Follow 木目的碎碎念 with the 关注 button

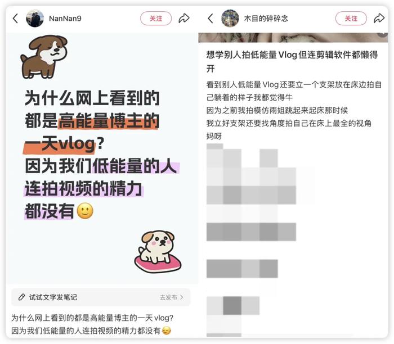pyautogui.click(x=351, y=19)
